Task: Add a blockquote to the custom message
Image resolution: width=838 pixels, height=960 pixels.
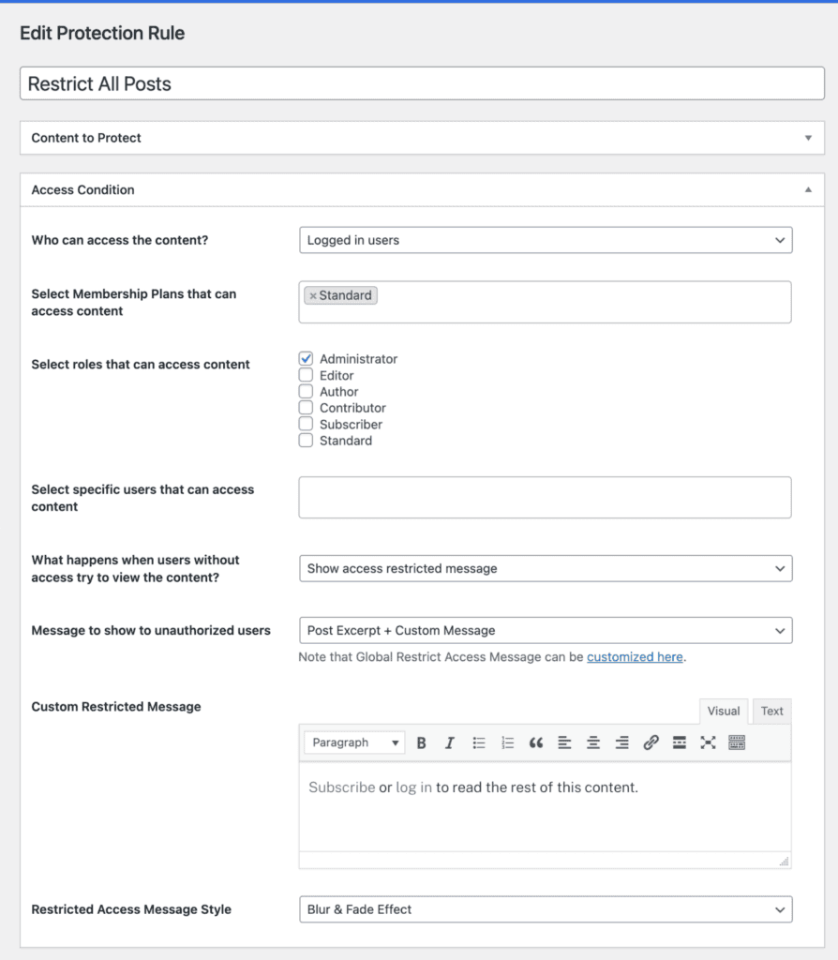Action: tap(535, 742)
